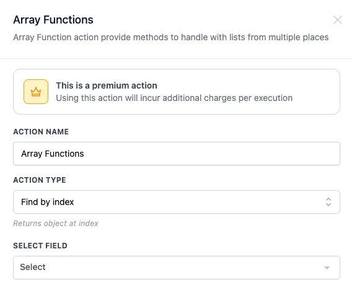The width and height of the screenshot is (352, 301).
Task: Close the Array Functions panel
Action: (337, 20)
